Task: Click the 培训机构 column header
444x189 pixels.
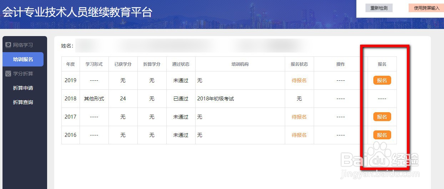Action: (x=240, y=64)
